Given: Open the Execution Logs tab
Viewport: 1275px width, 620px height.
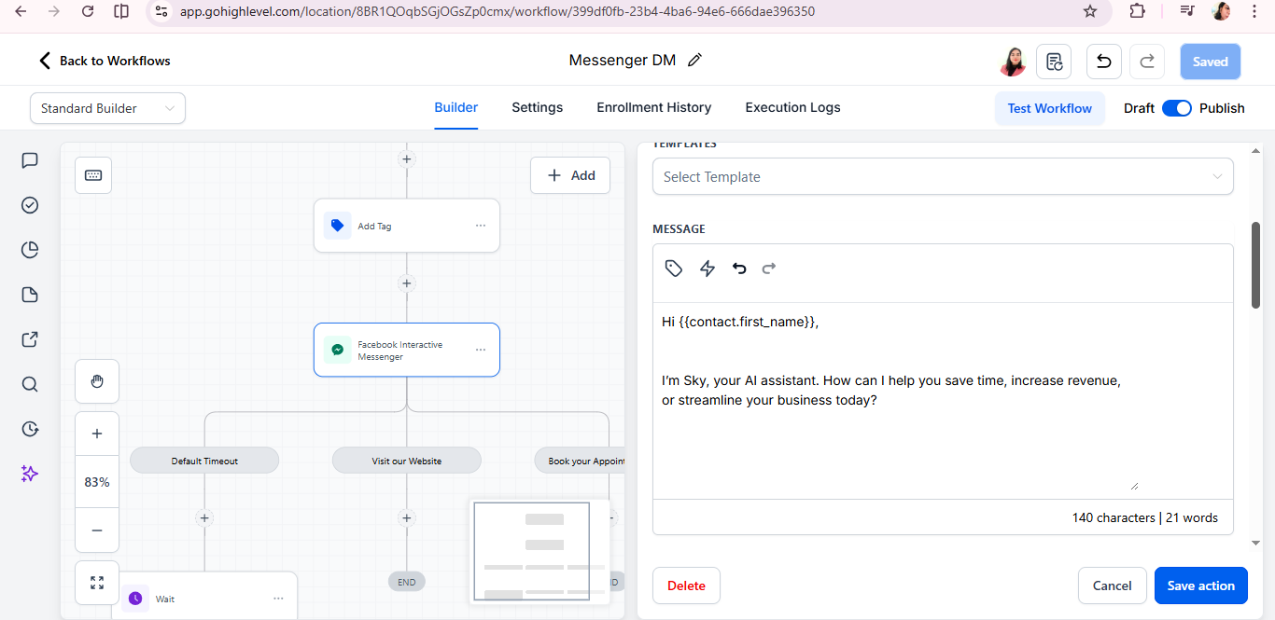Looking at the screenshot, I should pyautogui.click(x=792, y=107).
